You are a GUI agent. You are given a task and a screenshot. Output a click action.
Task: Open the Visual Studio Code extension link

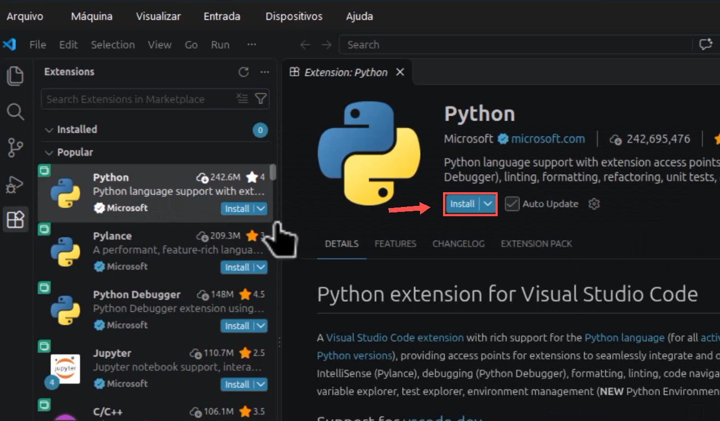(x=395, y=337)
